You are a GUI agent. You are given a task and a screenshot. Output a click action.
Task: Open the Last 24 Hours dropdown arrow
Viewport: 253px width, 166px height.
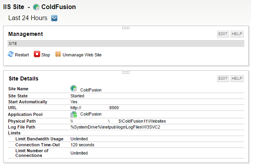point(54,18)
